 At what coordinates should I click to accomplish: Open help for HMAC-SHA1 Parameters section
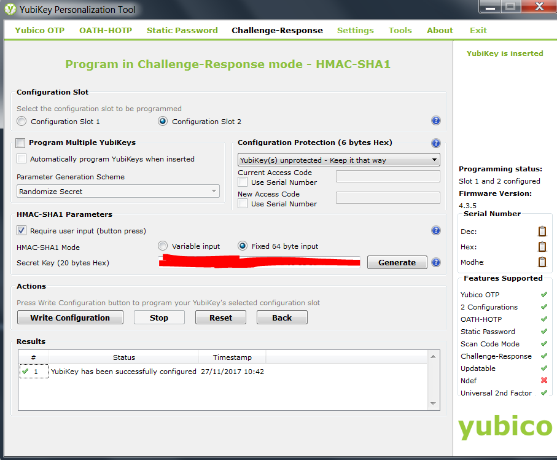436,230
